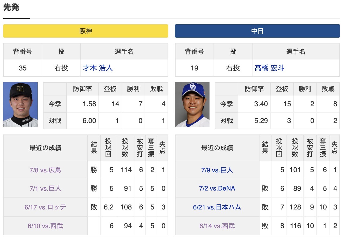The image size is (341, 238).
Task: Click the Chunichi pitcher photo thumbnail
Action: coord(192,105)
